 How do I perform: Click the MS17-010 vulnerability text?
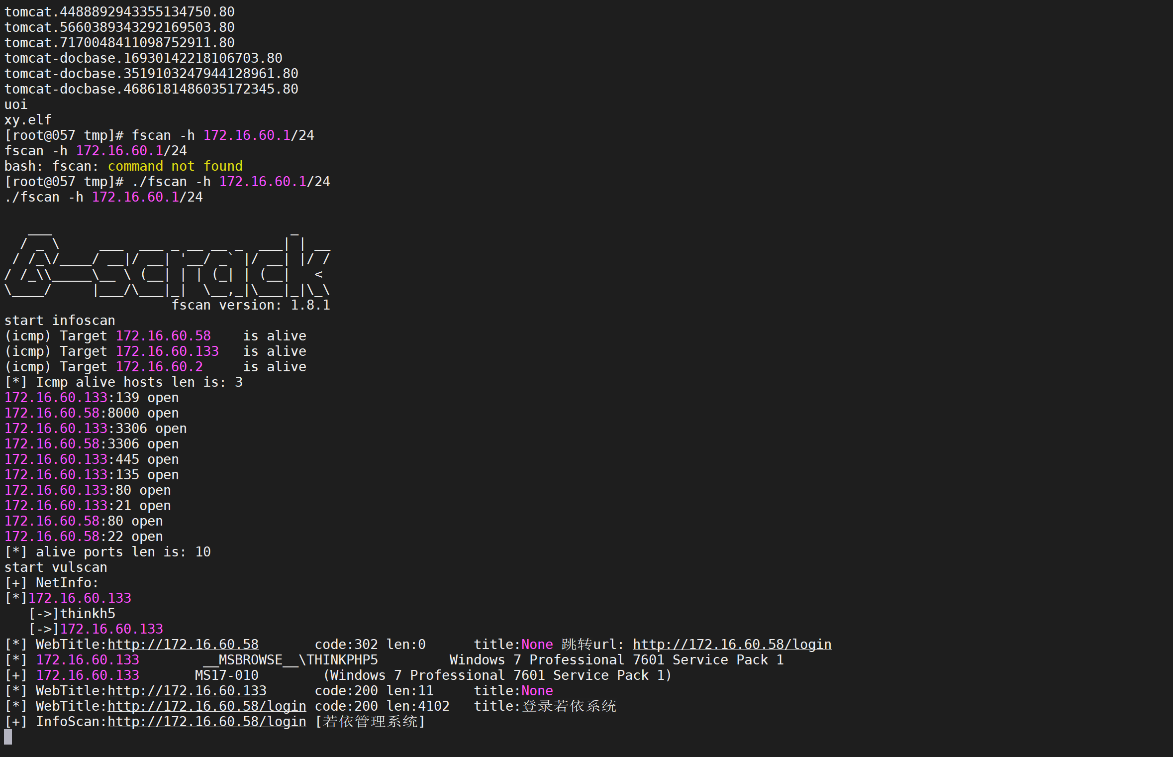coord(226,675)
